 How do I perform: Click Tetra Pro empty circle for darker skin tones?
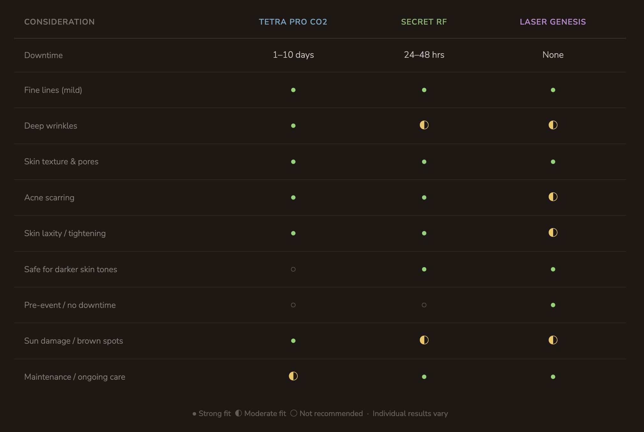[293, 269]
